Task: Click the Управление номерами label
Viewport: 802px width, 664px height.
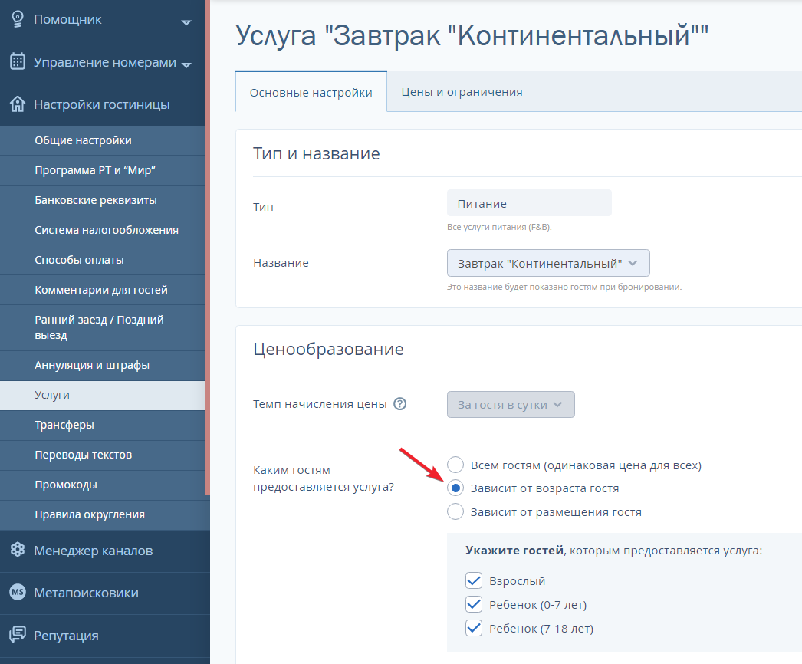Action: pos(105,62)
